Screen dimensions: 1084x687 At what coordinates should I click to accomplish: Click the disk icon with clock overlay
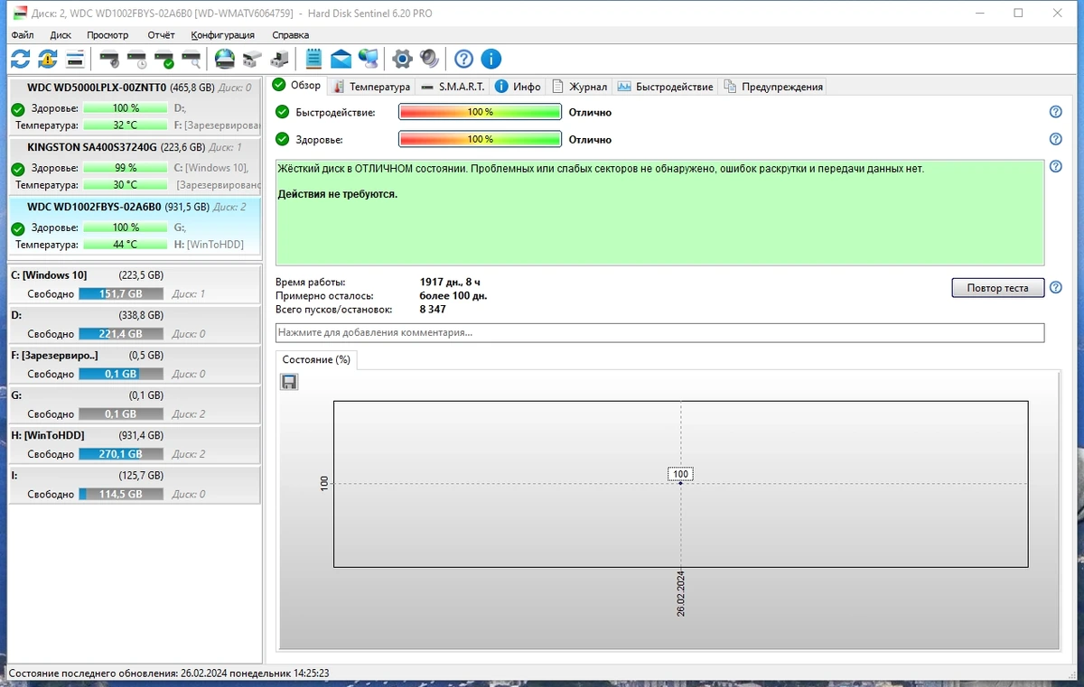(x=136, y=60)
